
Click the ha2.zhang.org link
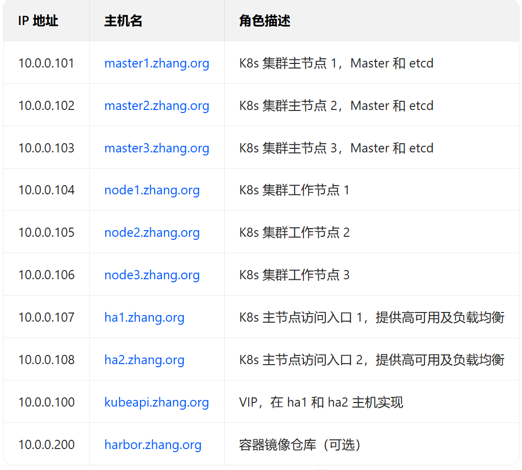click(144, 360)
